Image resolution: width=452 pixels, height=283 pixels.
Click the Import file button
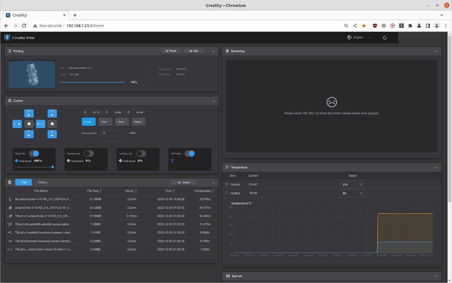[184, 183]
